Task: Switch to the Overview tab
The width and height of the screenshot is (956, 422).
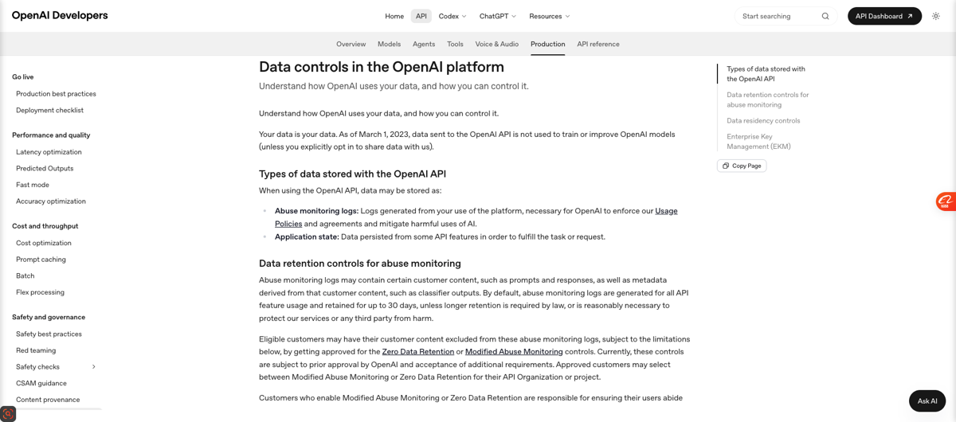Action: (351, 44)
